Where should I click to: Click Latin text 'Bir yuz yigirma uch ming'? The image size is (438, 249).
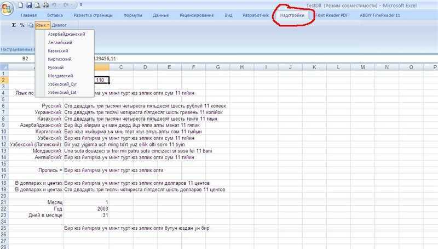(x=124, y=144)
